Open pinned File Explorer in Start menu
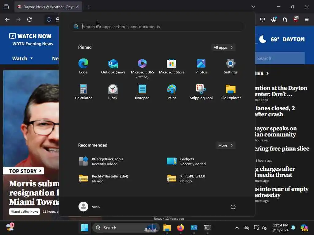314x235 pixels. 231,92
